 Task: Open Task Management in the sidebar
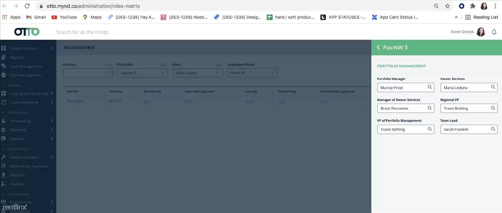pos(25,75)
